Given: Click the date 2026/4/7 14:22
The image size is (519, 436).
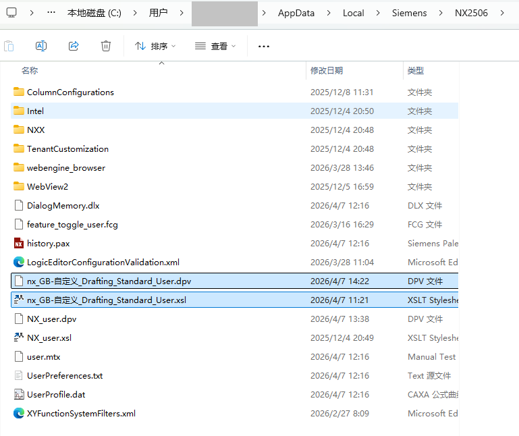Looking at the screenshot, I should [339, 281].
